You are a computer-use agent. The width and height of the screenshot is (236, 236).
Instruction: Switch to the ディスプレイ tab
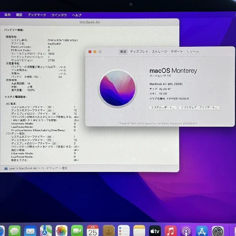pyautogui.click(x=139, y=52)
